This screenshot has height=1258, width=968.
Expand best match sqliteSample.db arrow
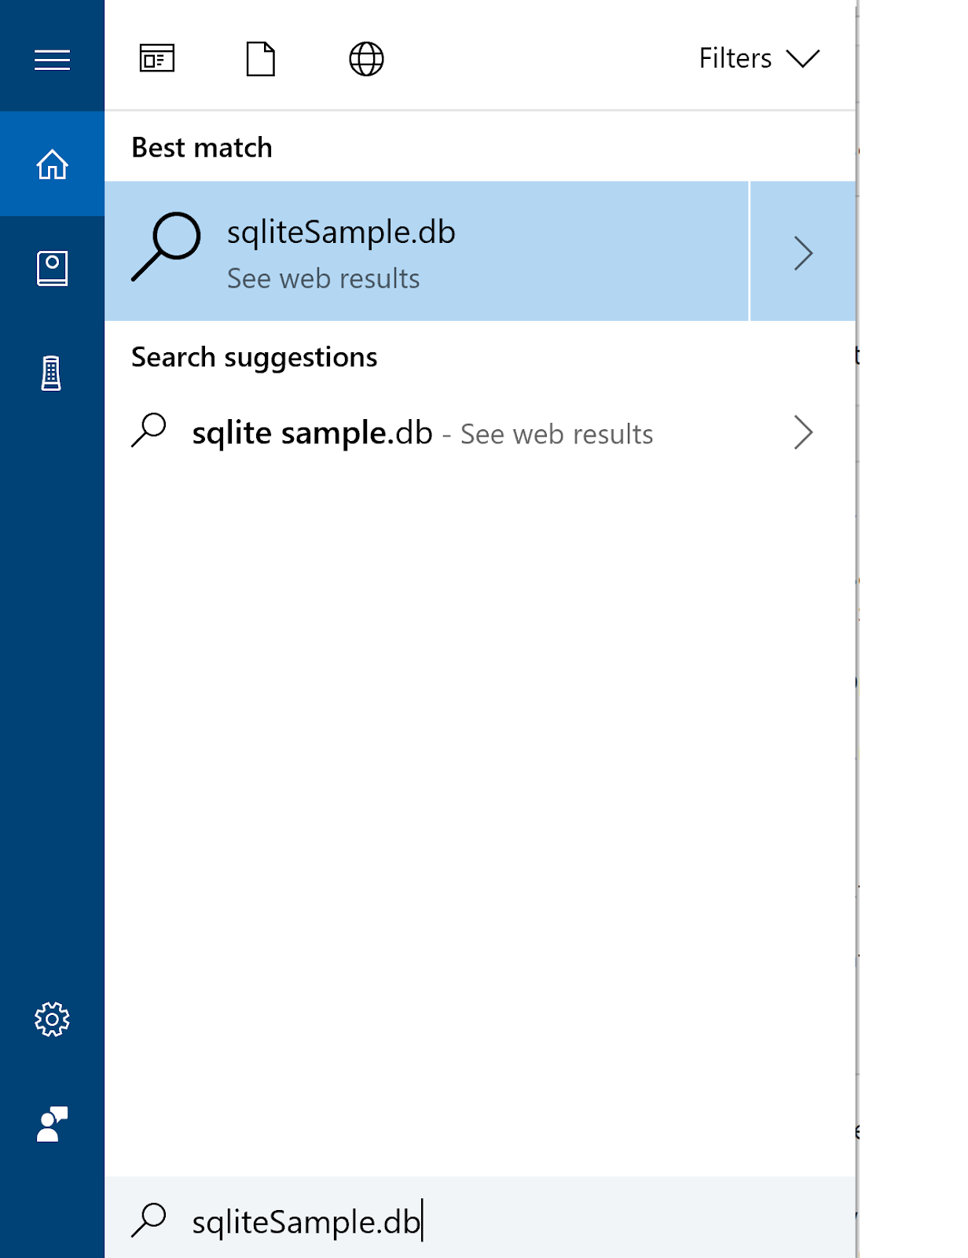tap(802, 252)
